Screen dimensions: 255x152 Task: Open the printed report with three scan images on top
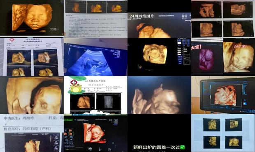click(95, 19)
